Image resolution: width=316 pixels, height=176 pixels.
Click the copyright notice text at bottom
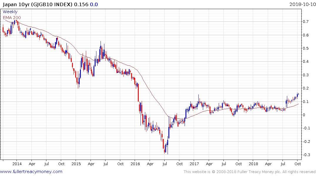click(250, 172)
